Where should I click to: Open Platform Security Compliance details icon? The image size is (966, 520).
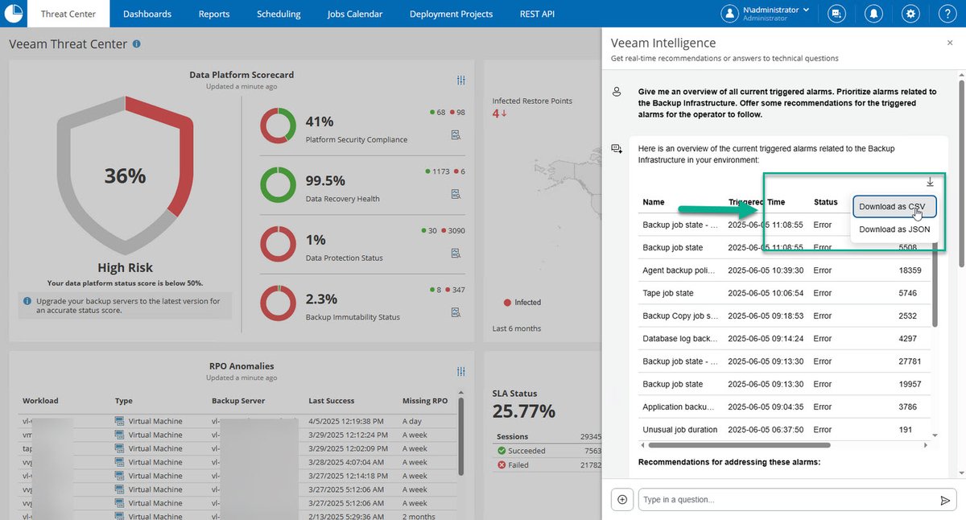point(456,134)
